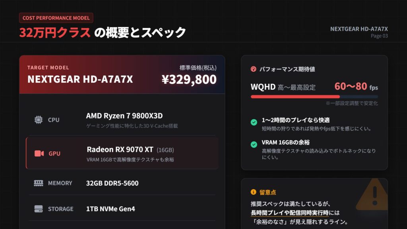Click the CPU chip icon
This screenshot has width=407, height=229.
point(38,120)
